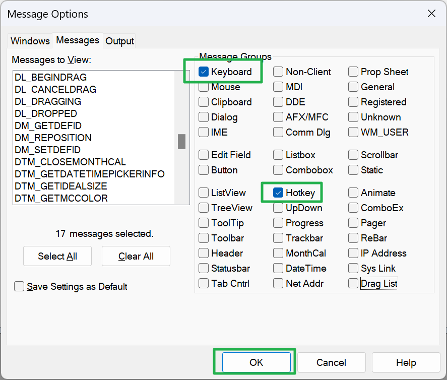
Task: Click the messages list scrollbar thumb
Action: click(x=181, y=142)
